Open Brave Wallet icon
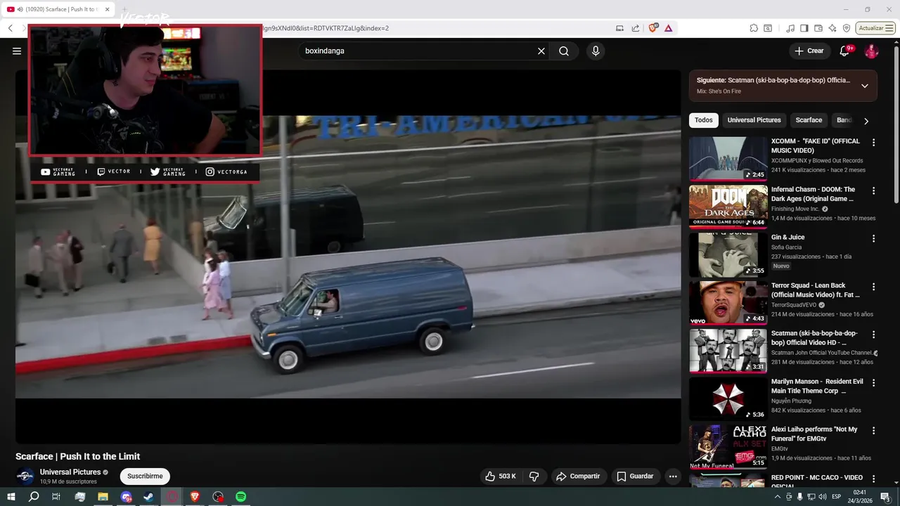 click(818, 28)
